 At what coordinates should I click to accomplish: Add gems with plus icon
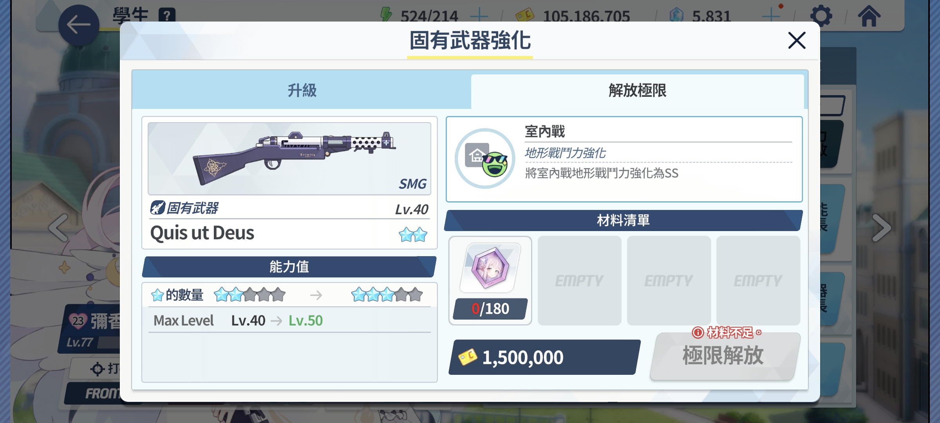771,16
